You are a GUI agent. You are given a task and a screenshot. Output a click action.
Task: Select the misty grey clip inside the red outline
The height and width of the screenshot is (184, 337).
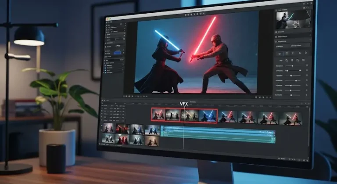(x=173, y=115)
